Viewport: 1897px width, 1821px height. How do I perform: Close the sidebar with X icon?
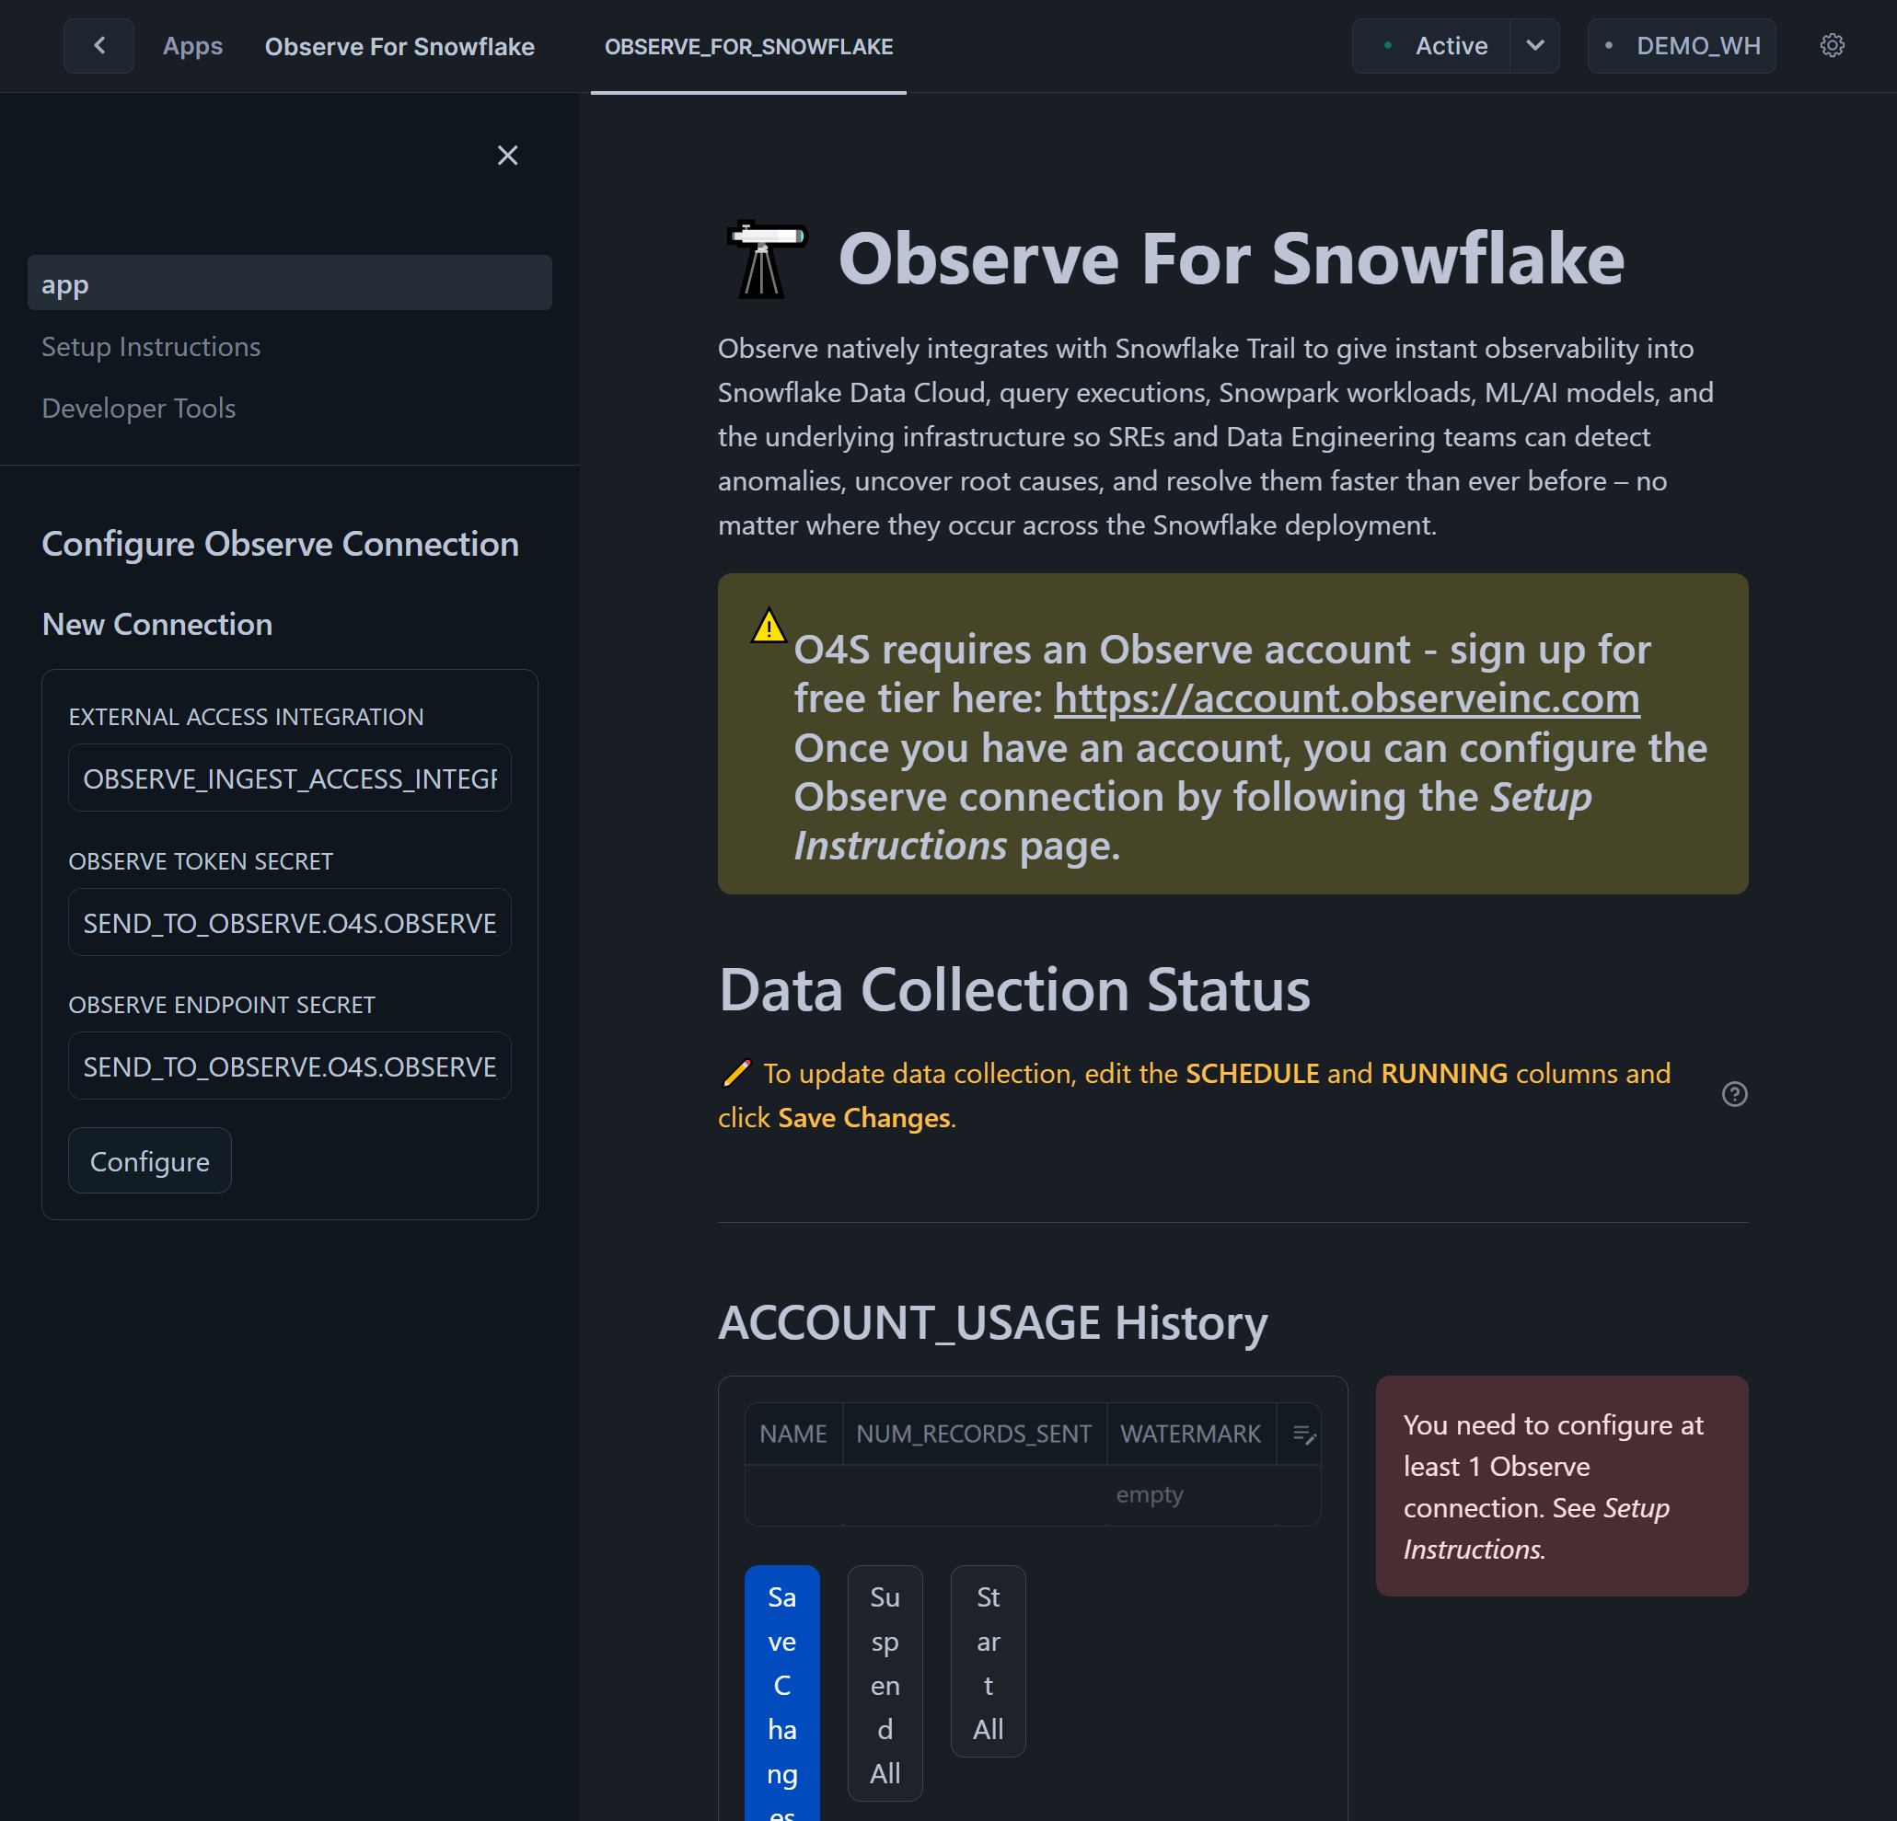tap(507, 155)
